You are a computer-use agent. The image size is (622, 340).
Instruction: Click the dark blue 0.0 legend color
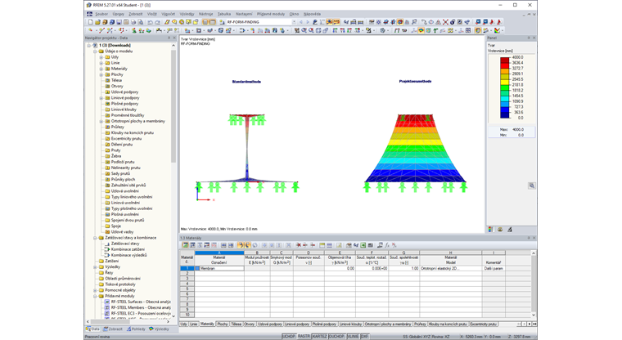pyautogui.click(x=505, y=115)
